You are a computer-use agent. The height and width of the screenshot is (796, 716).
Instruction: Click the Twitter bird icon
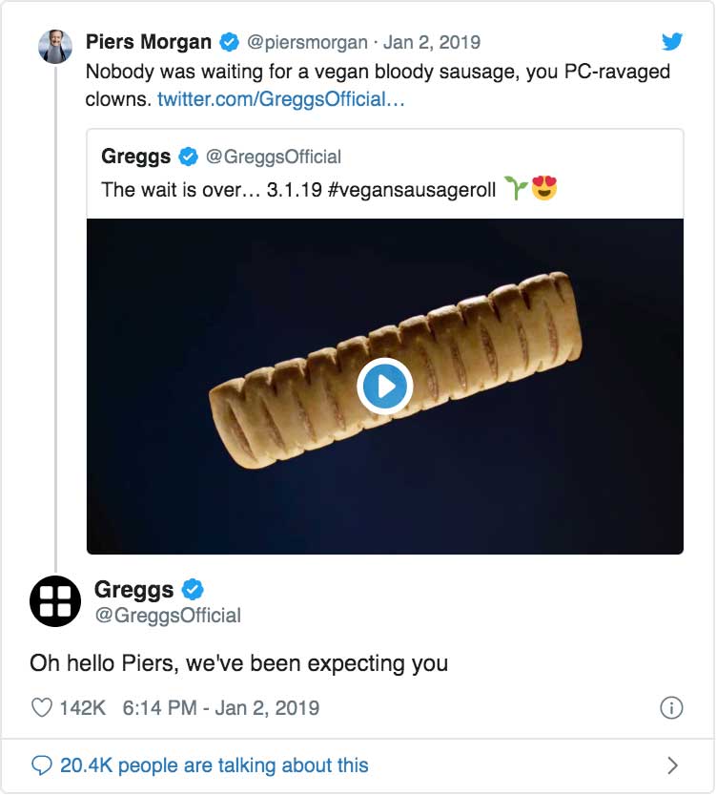(673, 41)
